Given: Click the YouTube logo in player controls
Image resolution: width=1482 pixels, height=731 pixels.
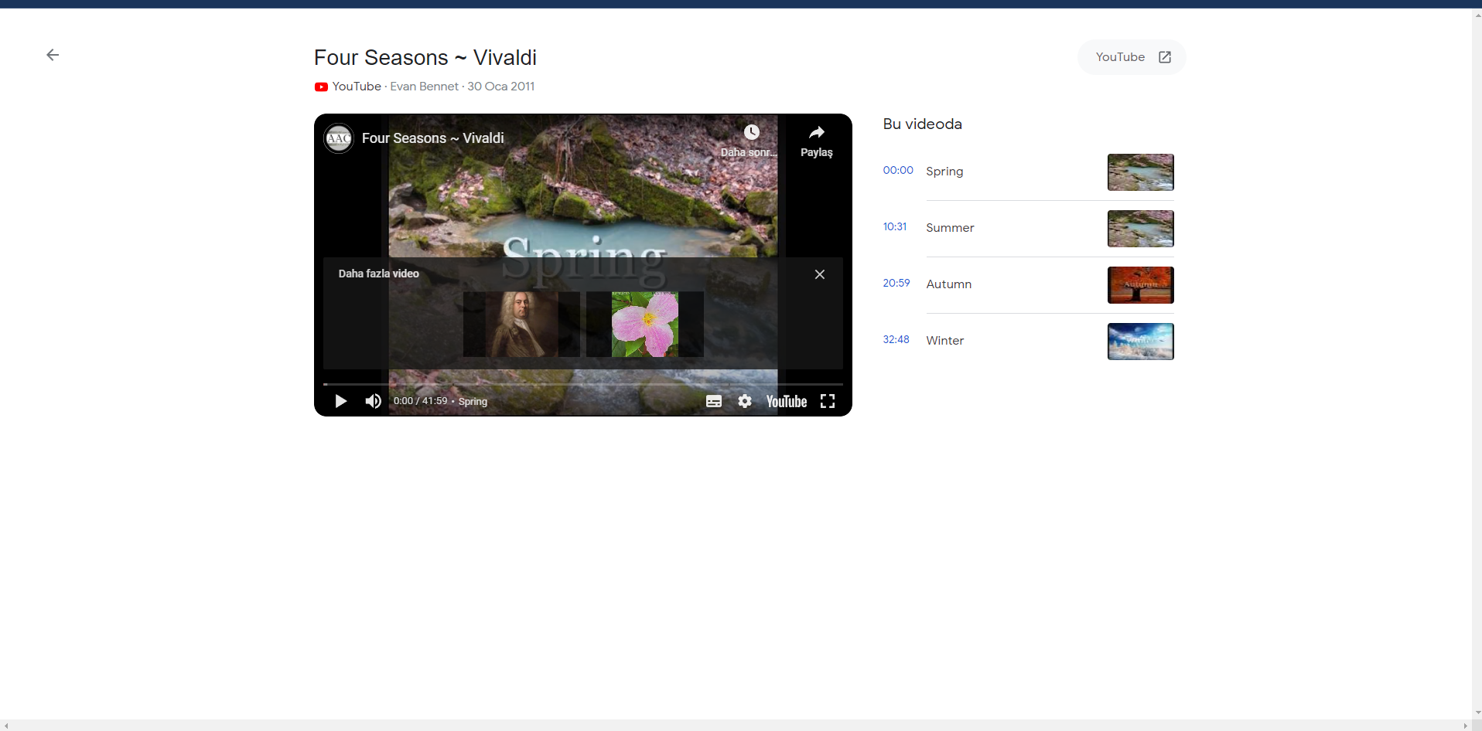Looking at the screenshot, I should coord(787,401).
